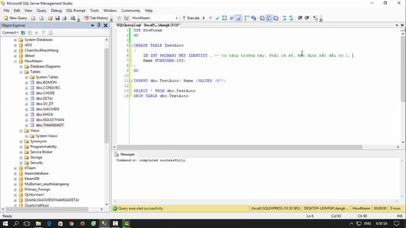
Task: Expand the System Databases folder
Action: click(x=15, y=40)
